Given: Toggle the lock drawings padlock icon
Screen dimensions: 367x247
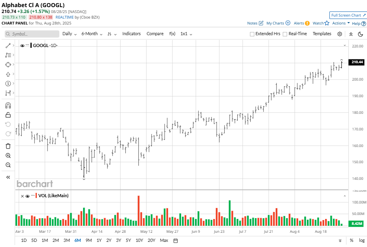Looking at the screenshot, I should [x=8, y=115].
